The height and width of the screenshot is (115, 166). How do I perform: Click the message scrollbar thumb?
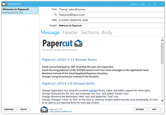pyautogui.click(x=162, y=53)
